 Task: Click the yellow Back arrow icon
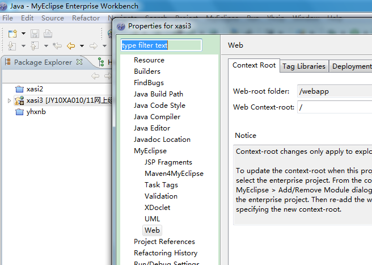coord(71,45)
